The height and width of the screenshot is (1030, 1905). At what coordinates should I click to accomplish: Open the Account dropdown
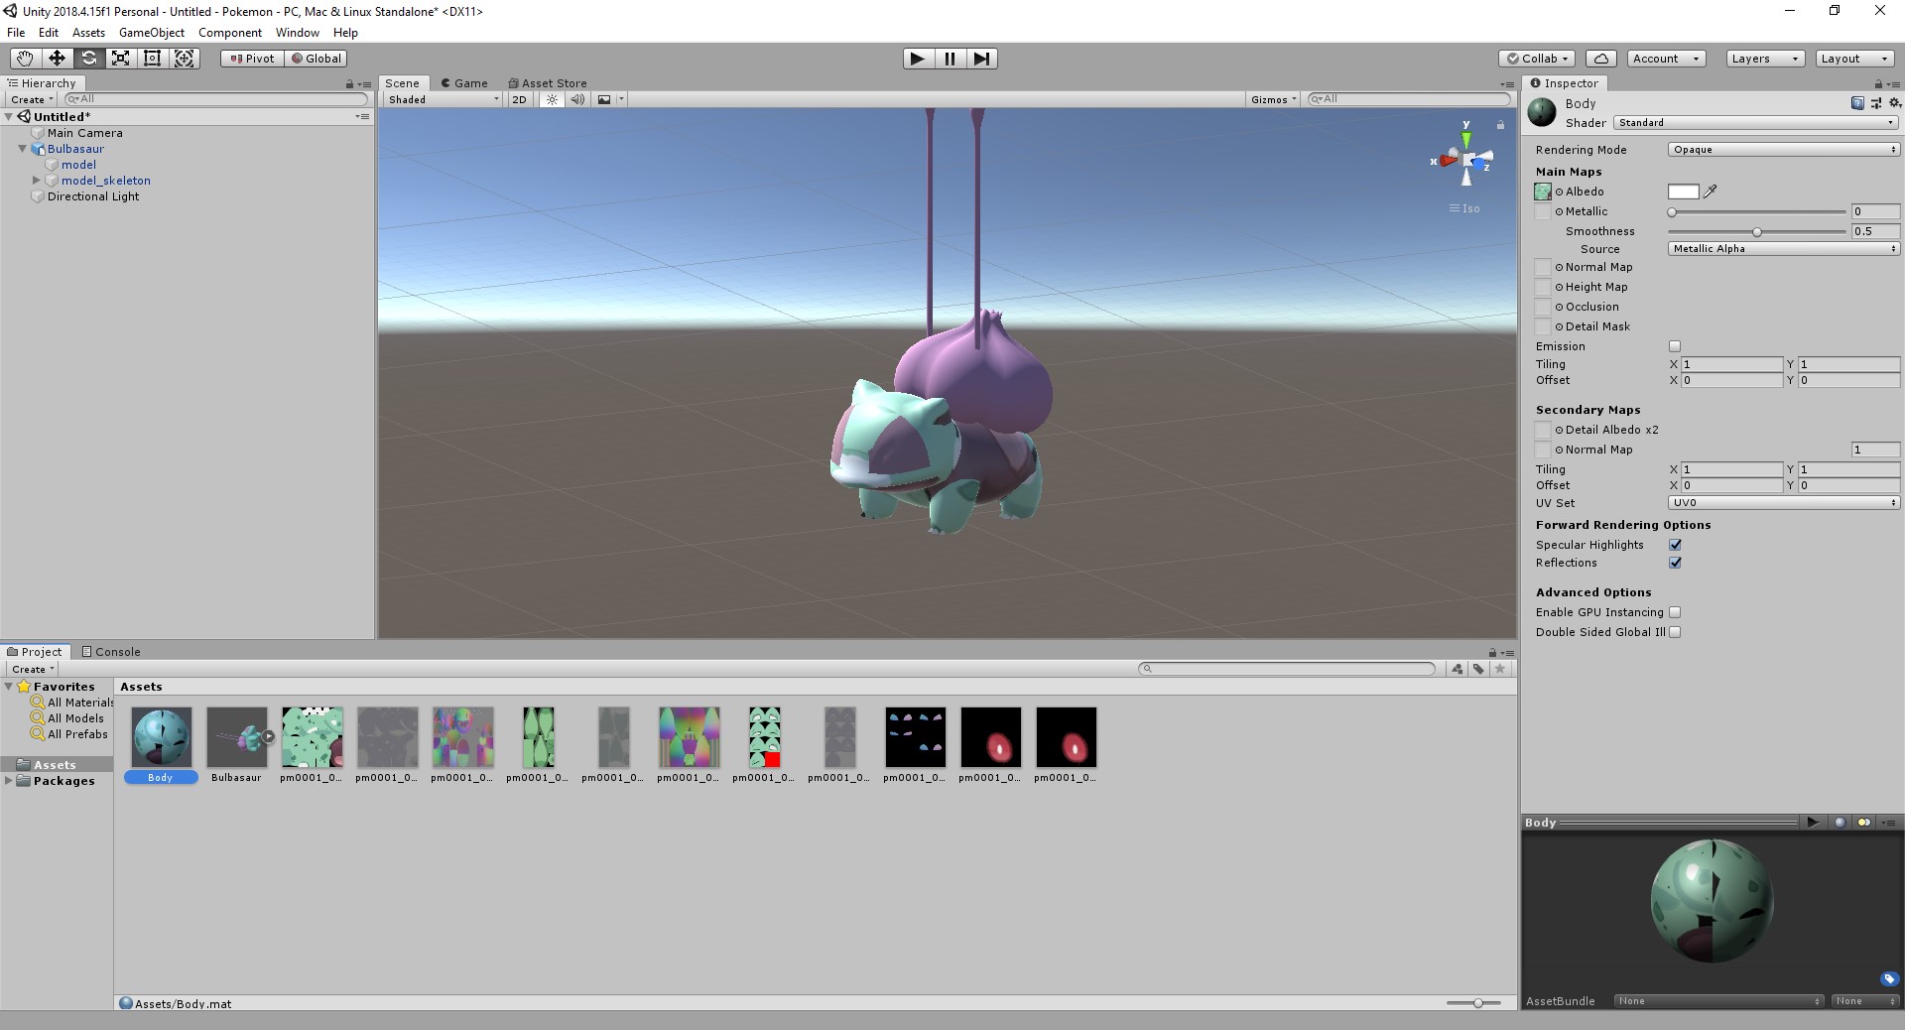click(x=1666, y=59)
